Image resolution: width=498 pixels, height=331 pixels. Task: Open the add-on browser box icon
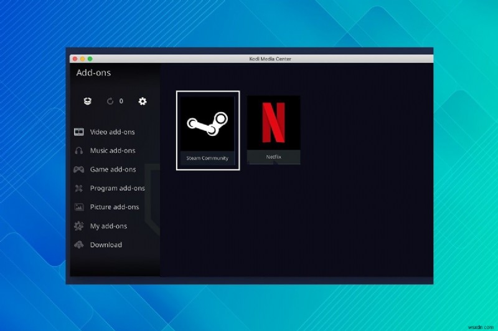tap(87, 101)
